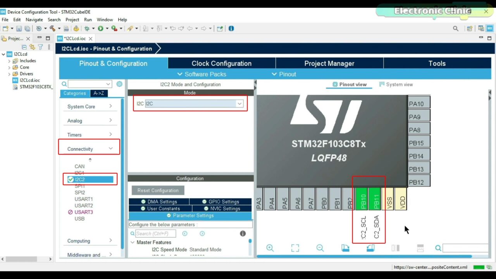Open the Project menu
496x279 pixels.
point(72,19)
